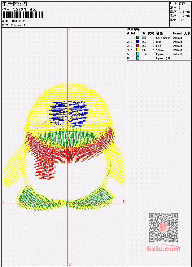192x267 pixels.
Task: Click the stitch count "1742"
Action: click(x=143, y=50)
